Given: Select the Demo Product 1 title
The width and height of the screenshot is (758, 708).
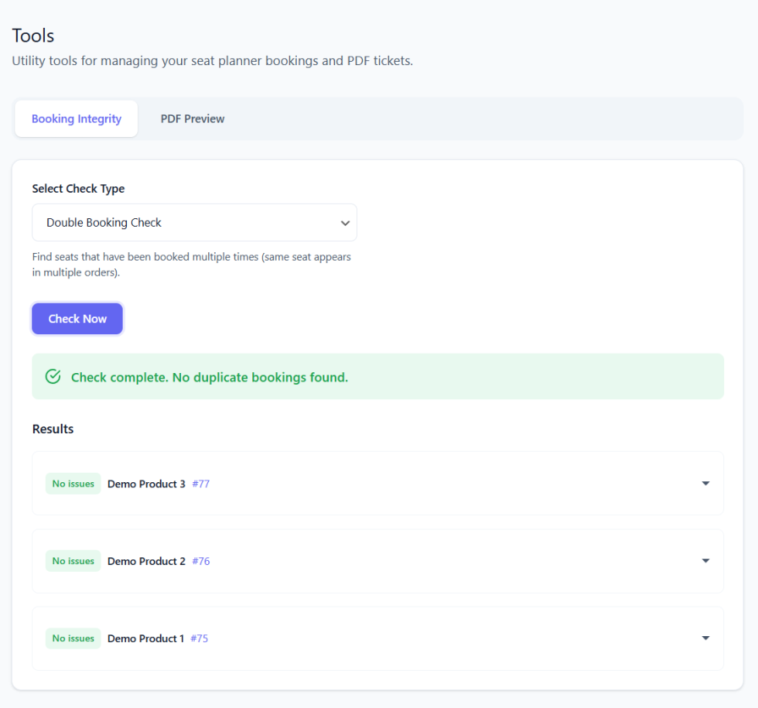Looking at the screenshot, I should coord(145,639).
